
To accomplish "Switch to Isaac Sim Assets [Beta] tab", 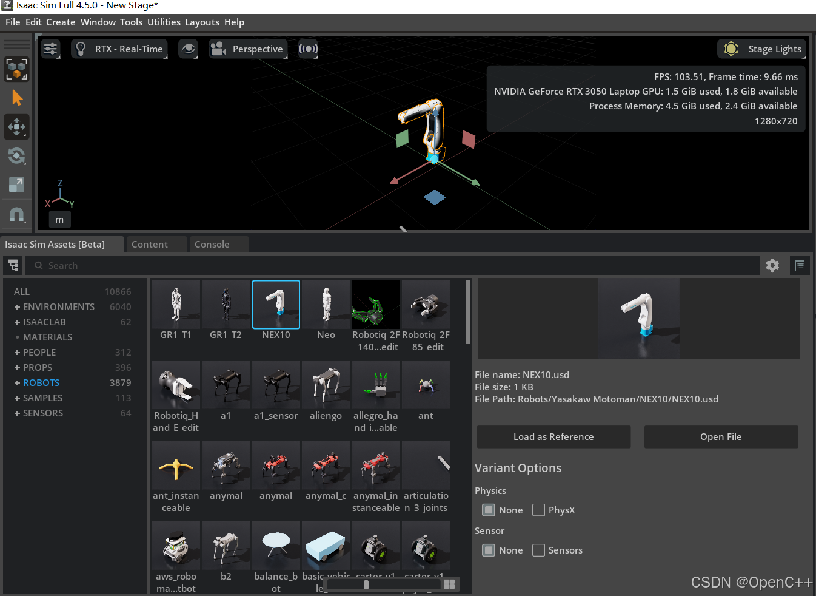I will [62, 244].
